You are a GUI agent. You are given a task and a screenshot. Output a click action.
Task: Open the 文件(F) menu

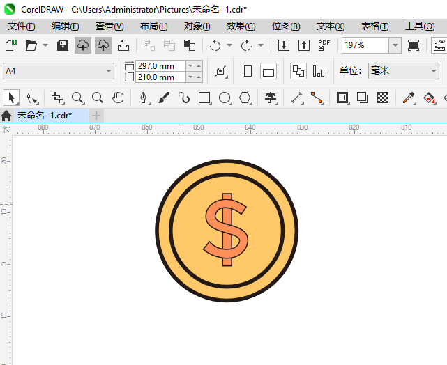(x=22, y=26)
